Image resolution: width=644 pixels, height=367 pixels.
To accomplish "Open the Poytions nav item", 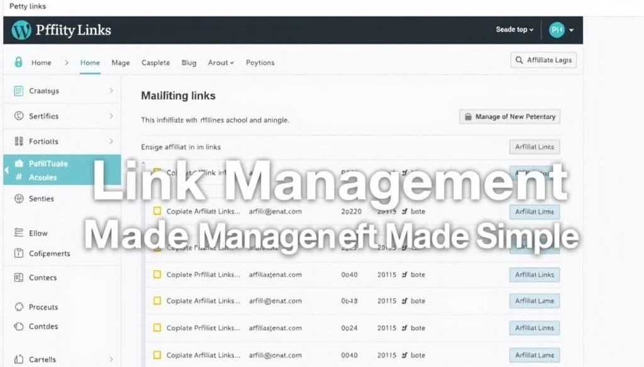I will point(260,63).
